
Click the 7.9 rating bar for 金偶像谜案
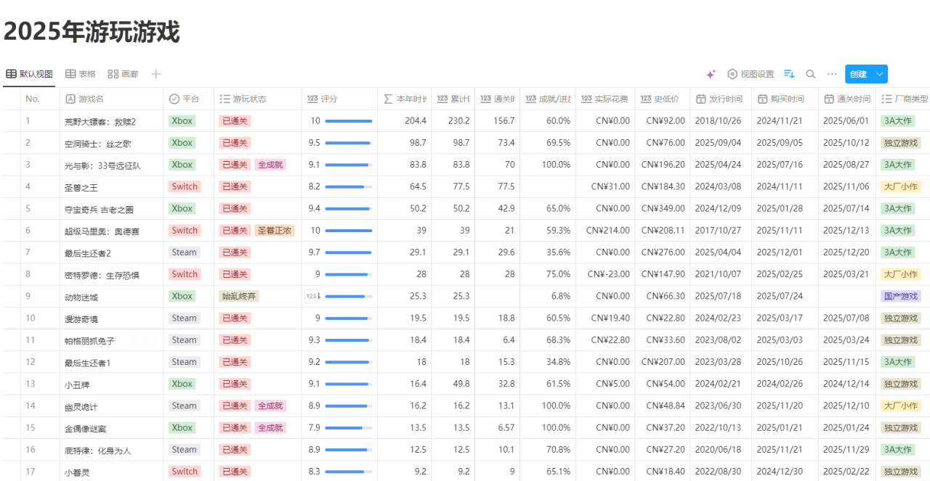coord(348,427)
